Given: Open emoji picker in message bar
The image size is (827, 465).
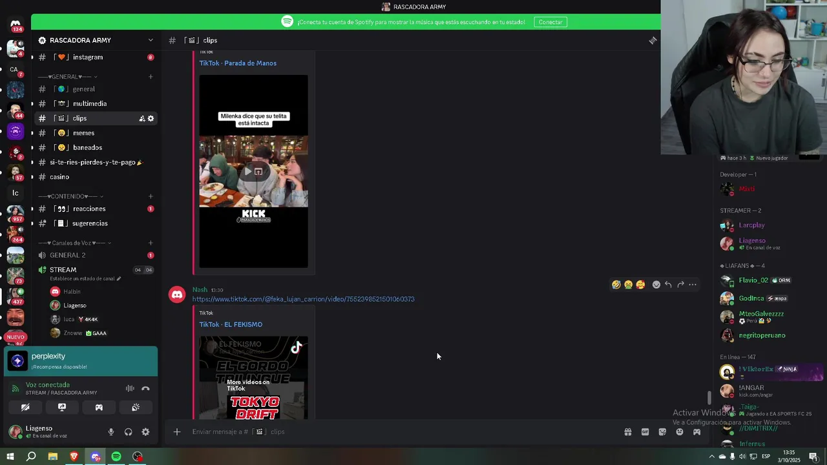Looking at the screenshot, I should [679, 432].
